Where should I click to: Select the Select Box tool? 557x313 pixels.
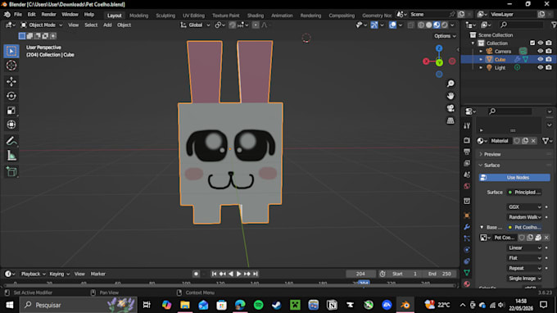coord(11,51)
